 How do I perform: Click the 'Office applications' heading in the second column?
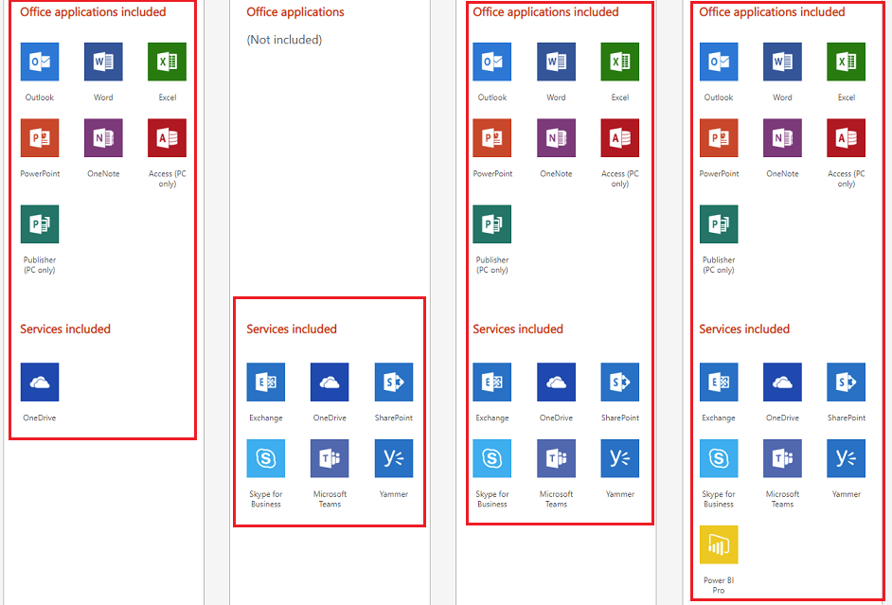click(x=295, y=12)
